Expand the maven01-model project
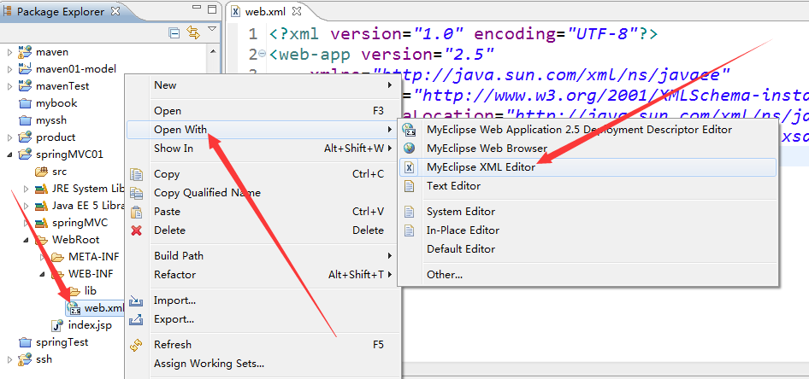The width and height of the screenshot is (809, 379). coord(9,69)
